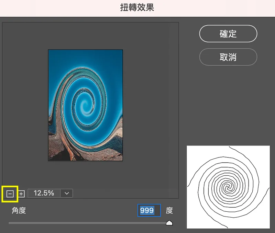Click the 確定 button to confirm
This screenshot has width=275, height=233.
228,34
